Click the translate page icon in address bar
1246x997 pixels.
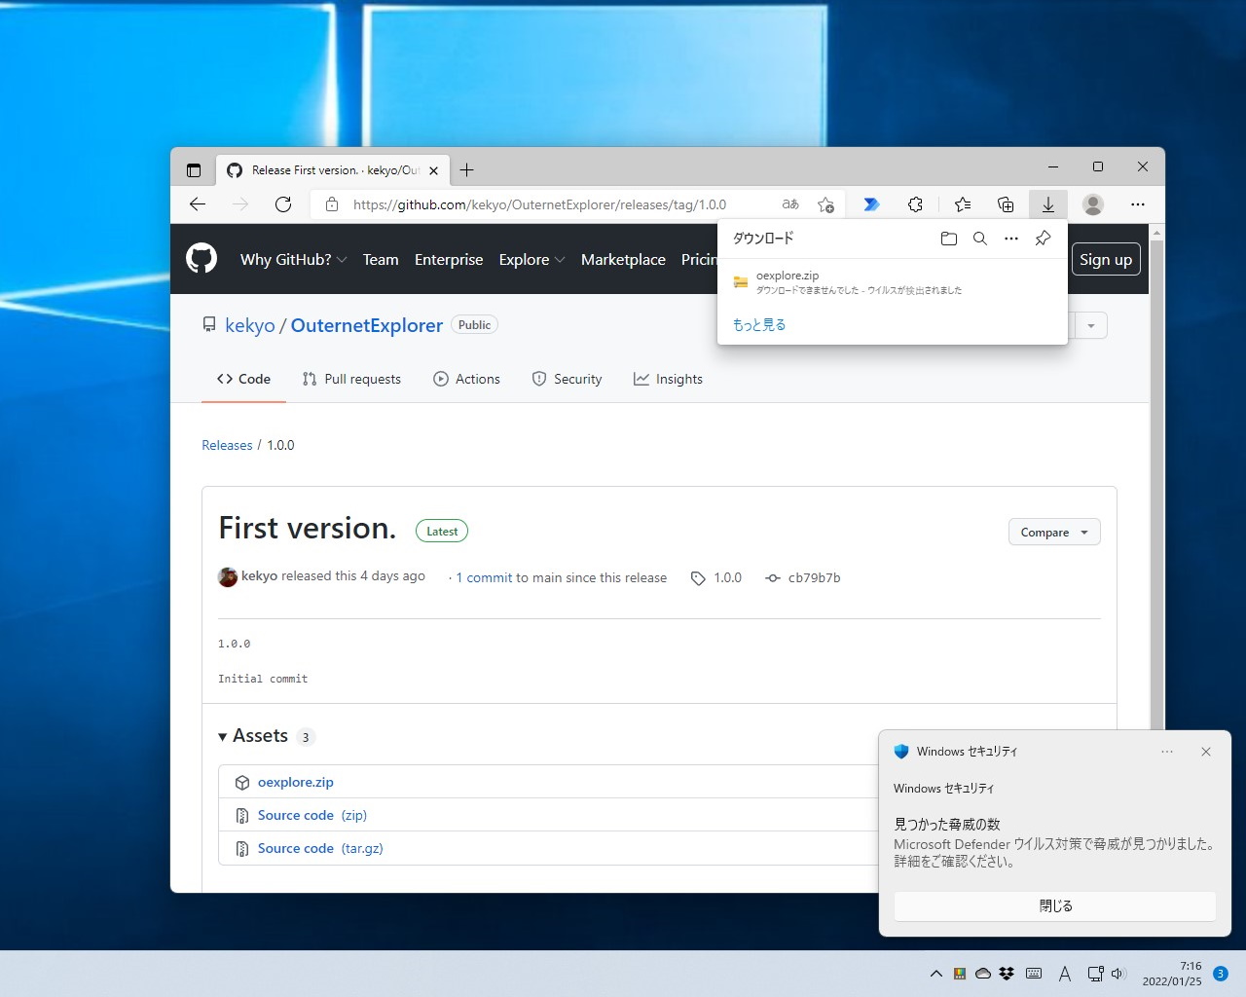pyautogui.click(x=789, y=204)
